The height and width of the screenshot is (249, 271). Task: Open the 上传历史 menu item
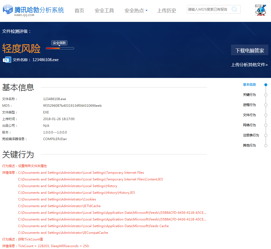tap(167, 11)
